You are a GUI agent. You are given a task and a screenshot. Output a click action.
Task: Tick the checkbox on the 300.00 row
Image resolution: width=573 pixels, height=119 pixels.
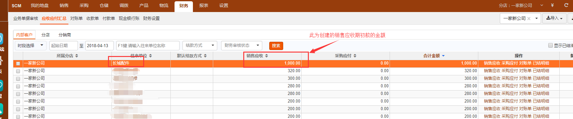point(18,79)
